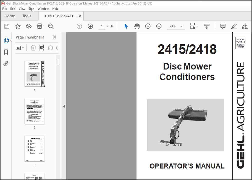The height and width of the screenshot is (180, 252).
Task: Click the OPERATOR'S MANUAL heading
Action: pyautogui.click(x=187, y=166)
